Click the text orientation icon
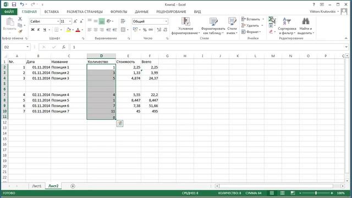Screen dimensions: 352x198 click(x=109, y=21)
